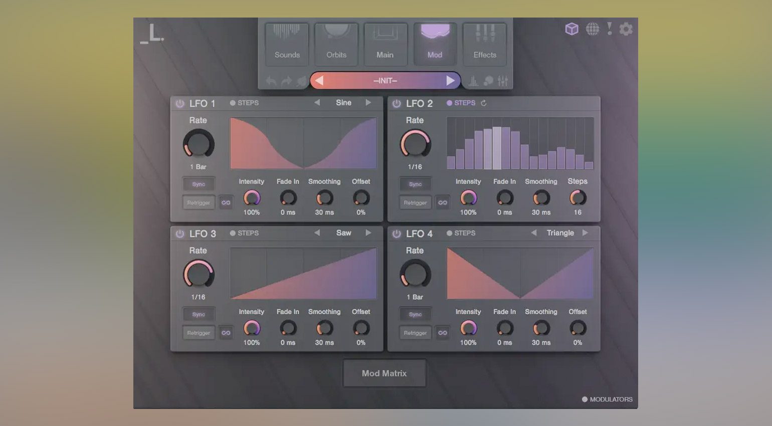Toggle LFO 3 power icon
This screenshot has height=426, width=772.
coord(179,234)
